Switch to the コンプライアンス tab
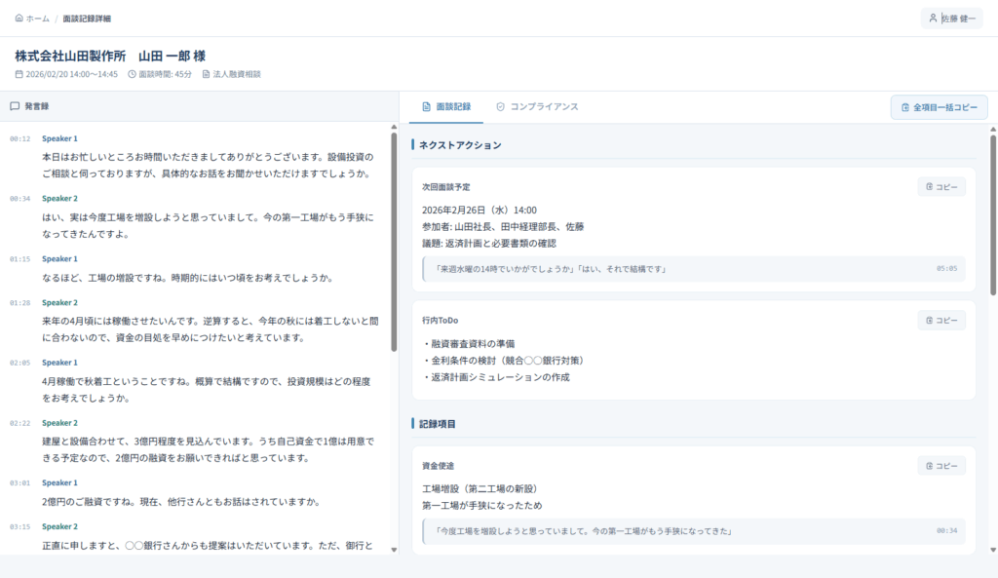The image size is (998, 578). tap(537, 106)
